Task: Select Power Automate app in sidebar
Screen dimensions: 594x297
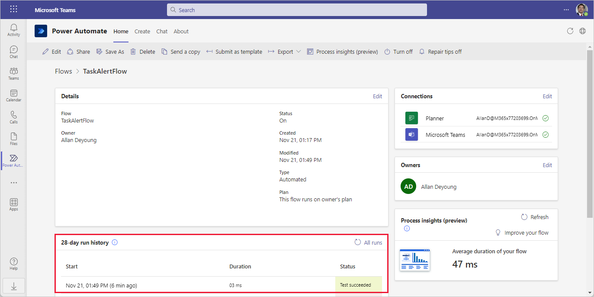Action: click(x=13, y=161)
